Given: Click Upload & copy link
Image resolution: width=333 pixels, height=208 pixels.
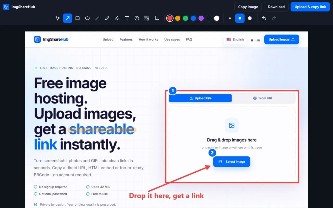Looking at the screenshot, I should [x=310, y=7].
